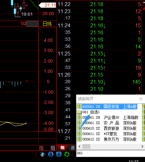Click the 19.61 low price label on chart
This screenshot has width=145, height=162.
coord(27,14)
